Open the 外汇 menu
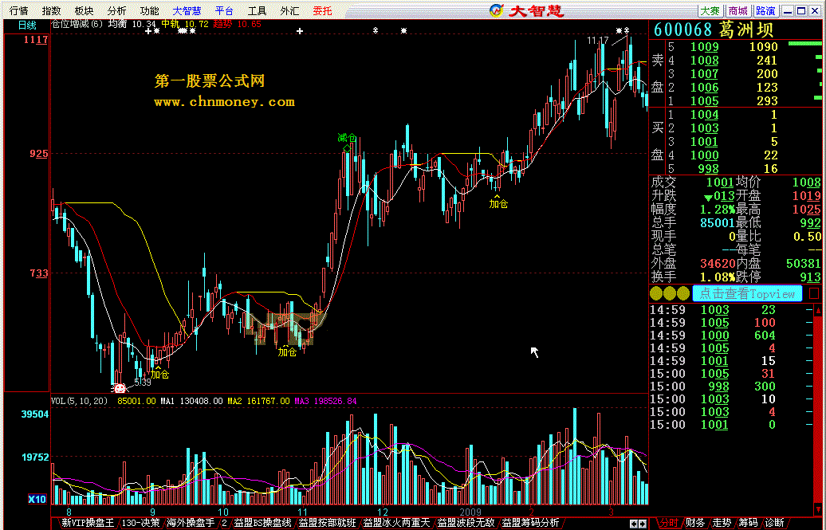 click(289, 11)
